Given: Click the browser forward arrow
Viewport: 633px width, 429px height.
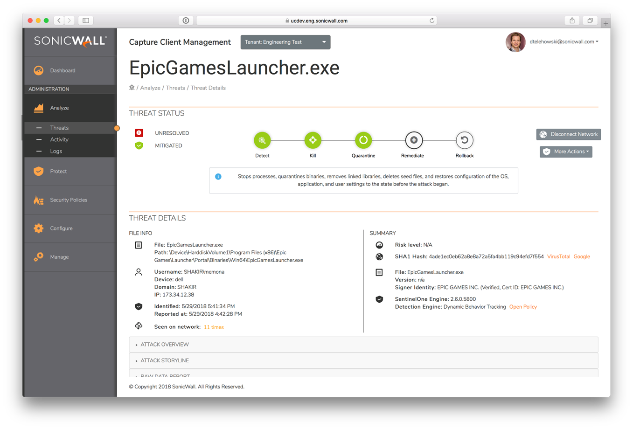Looking at the screenshot, I should coord(70,21).
